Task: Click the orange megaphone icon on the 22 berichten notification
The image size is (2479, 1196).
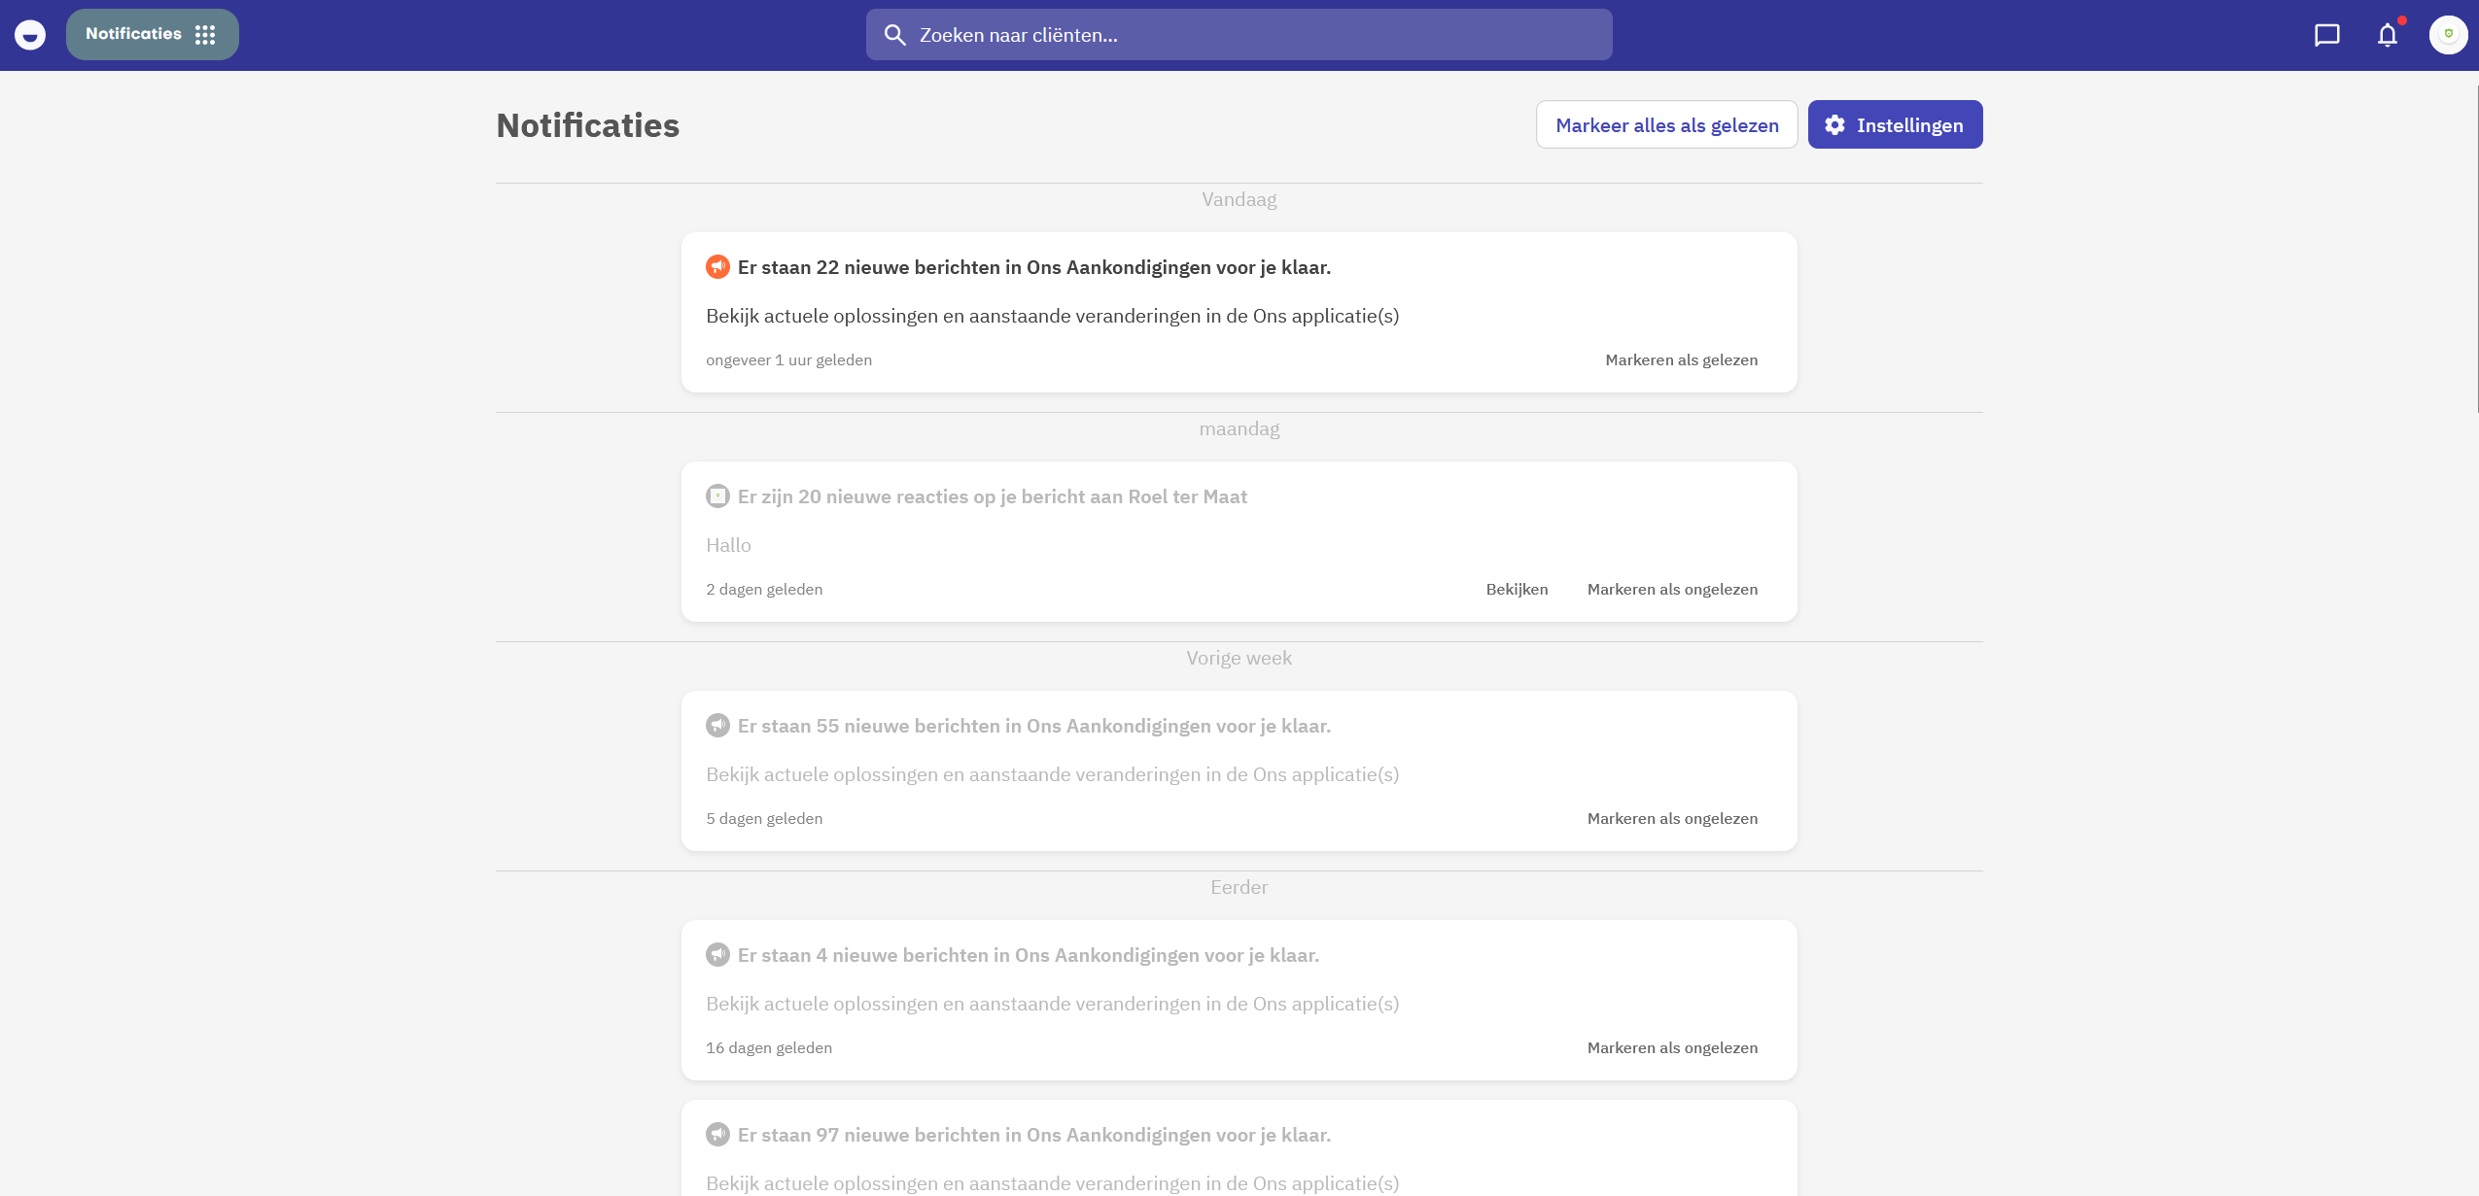Action: 717,266
